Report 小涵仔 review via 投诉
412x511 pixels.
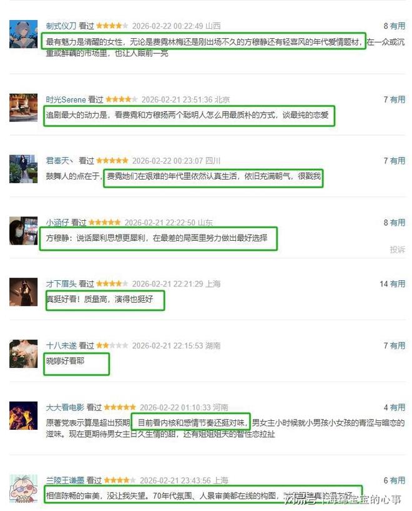[398, 250]
